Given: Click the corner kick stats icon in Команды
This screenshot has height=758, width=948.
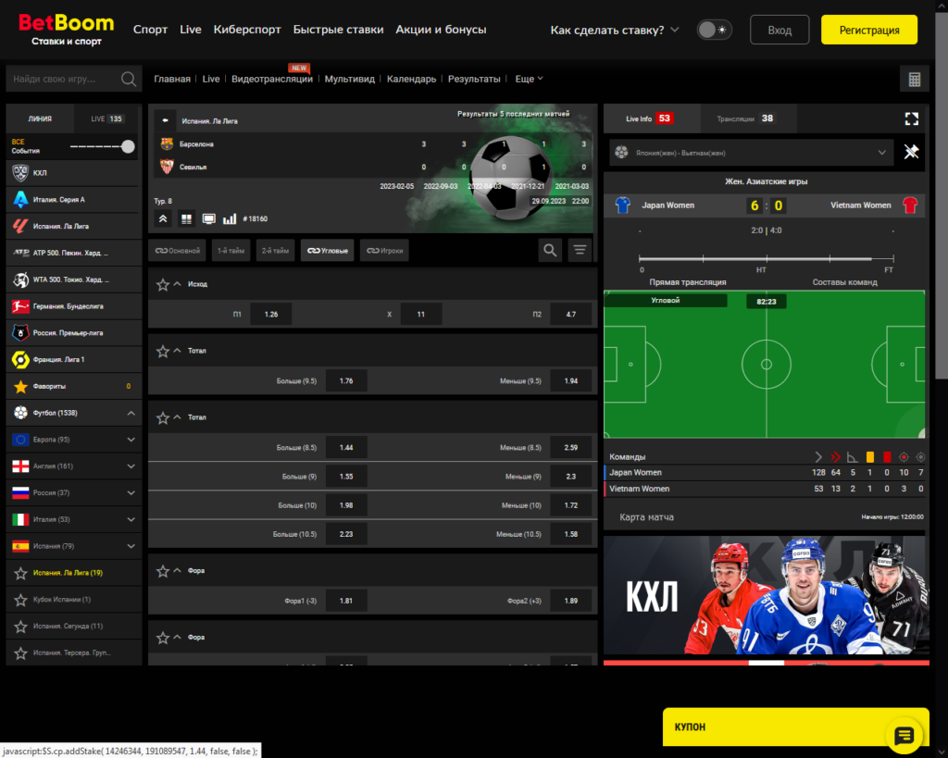Looking at the screenshot, I should tap(853, 457).
